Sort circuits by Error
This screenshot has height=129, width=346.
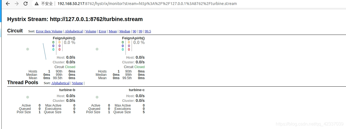[x=102, y=31]
